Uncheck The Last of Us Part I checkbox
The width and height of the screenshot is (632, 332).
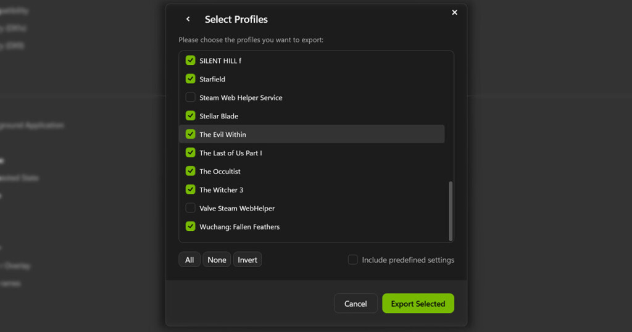point(190,152)
